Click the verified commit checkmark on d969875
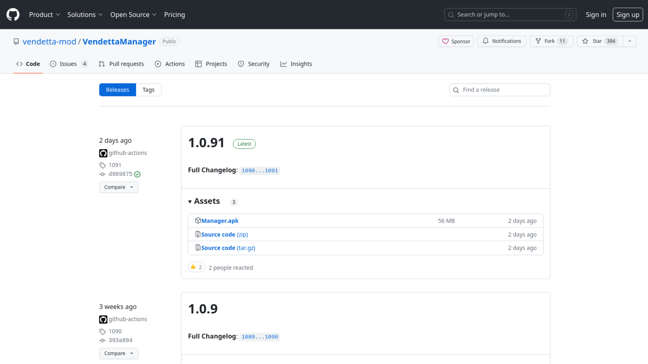648x364 pixels. (137, 174)
